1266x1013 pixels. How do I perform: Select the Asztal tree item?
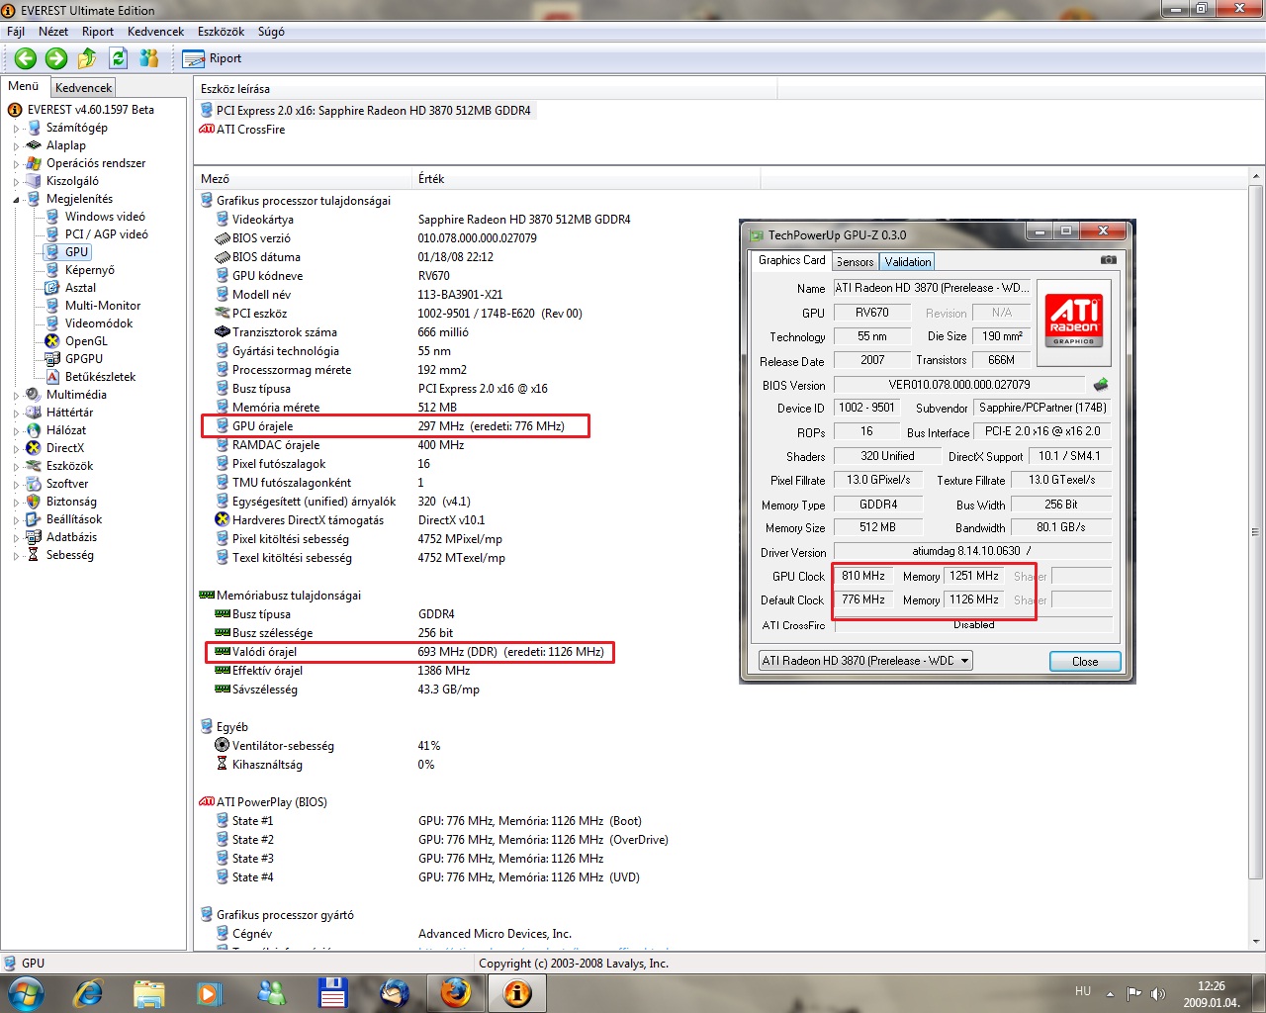tap(80, 288)
